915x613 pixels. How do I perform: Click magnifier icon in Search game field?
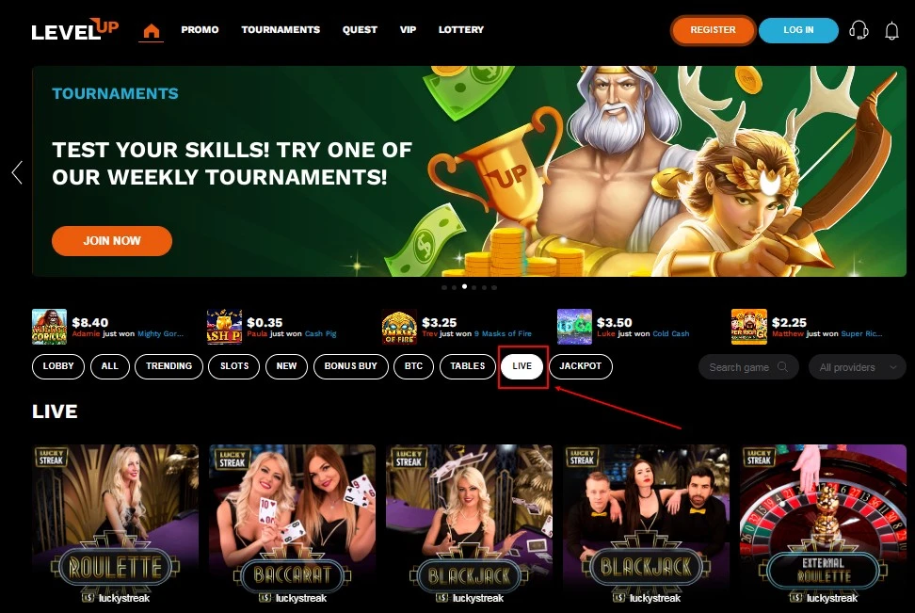coord(782,366)
